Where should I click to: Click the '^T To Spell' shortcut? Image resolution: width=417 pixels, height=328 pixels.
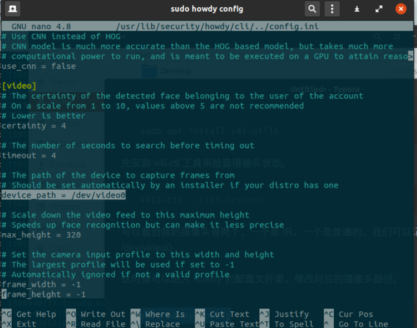pos(286,324)
